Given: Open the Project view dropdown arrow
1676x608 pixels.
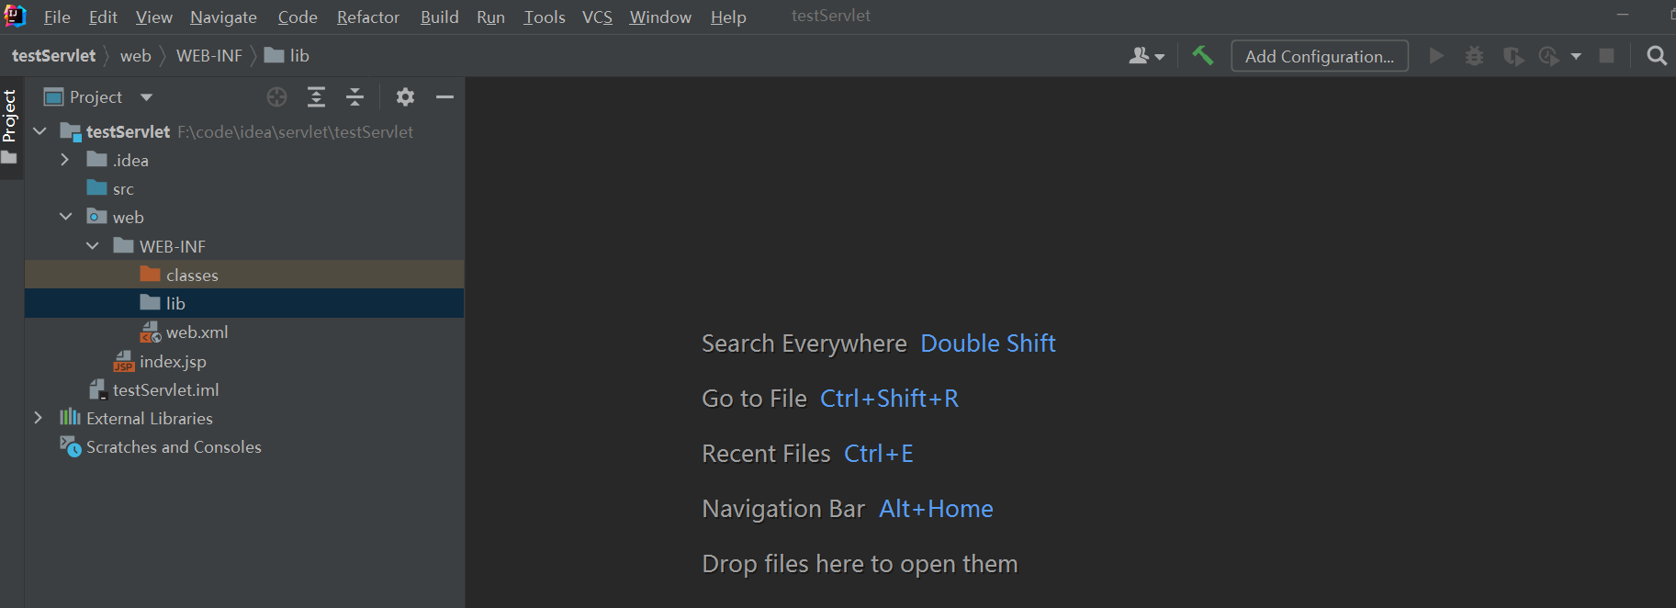Looking at the screenshot, I should click(146, 96).
